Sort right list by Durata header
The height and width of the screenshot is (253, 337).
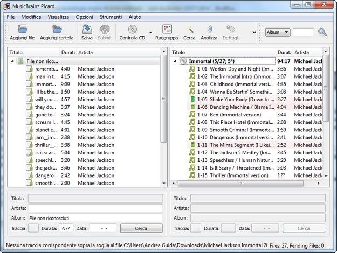pyautogui.click(x=284, y=52)
